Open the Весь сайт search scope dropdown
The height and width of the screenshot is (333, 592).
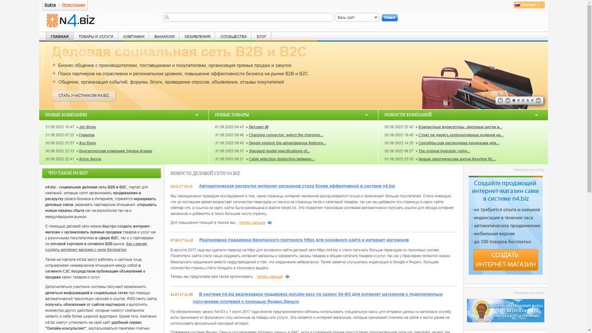click(357, 17)
